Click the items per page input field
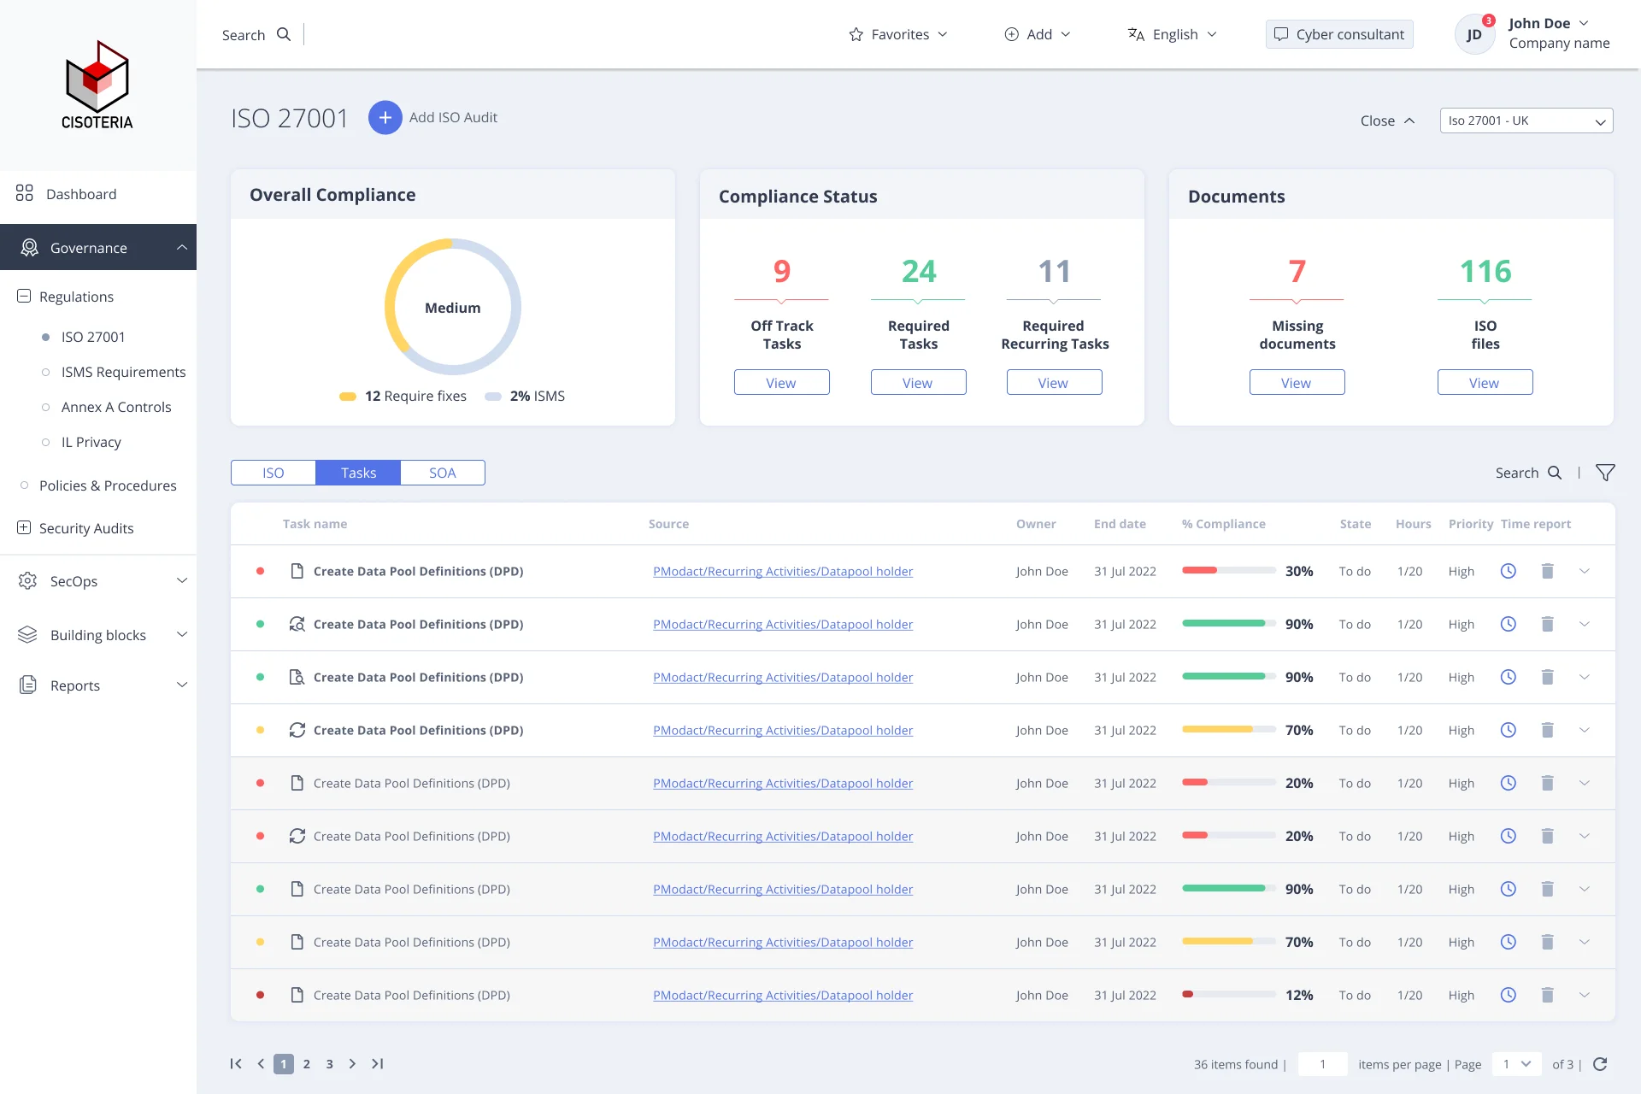This screenshot has height=1094, width=1641. pyautogui.click(x=1322, y=1064)
